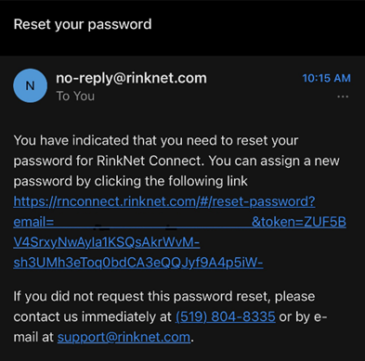Click the sentence "If you did not request this"
Viewport: 365px width, 361px height.
coord(92,296)
